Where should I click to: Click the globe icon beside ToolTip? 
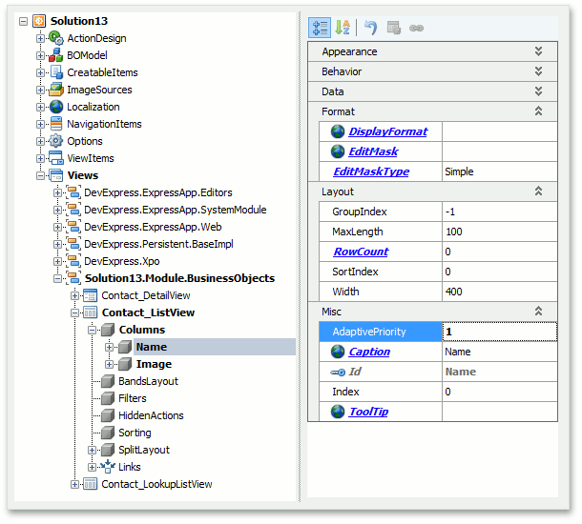click(x=338, y=412)
